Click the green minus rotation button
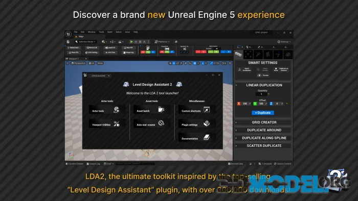 click(x=211, y=52)
